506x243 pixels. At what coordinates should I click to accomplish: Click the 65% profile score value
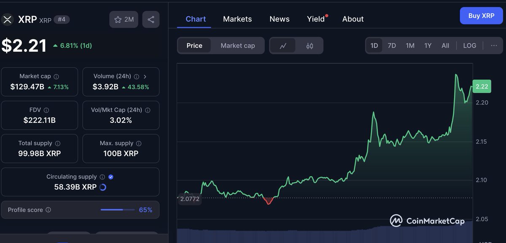(145, 210)
